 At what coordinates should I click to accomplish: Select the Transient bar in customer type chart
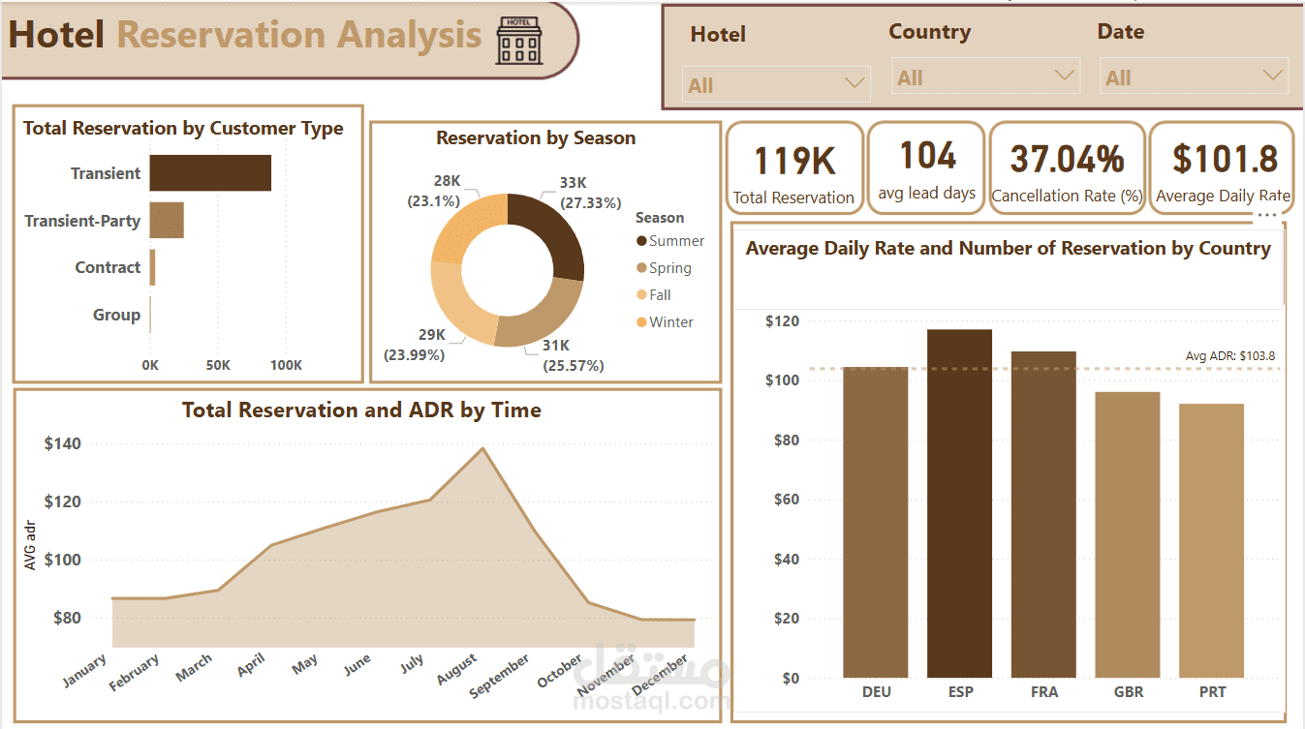210,173
